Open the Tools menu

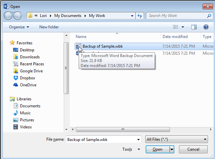129,149
